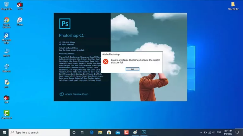Select the Google Chrome desktop icon
Viewport: 243px width, 136px height.
(x=7, y=23)
